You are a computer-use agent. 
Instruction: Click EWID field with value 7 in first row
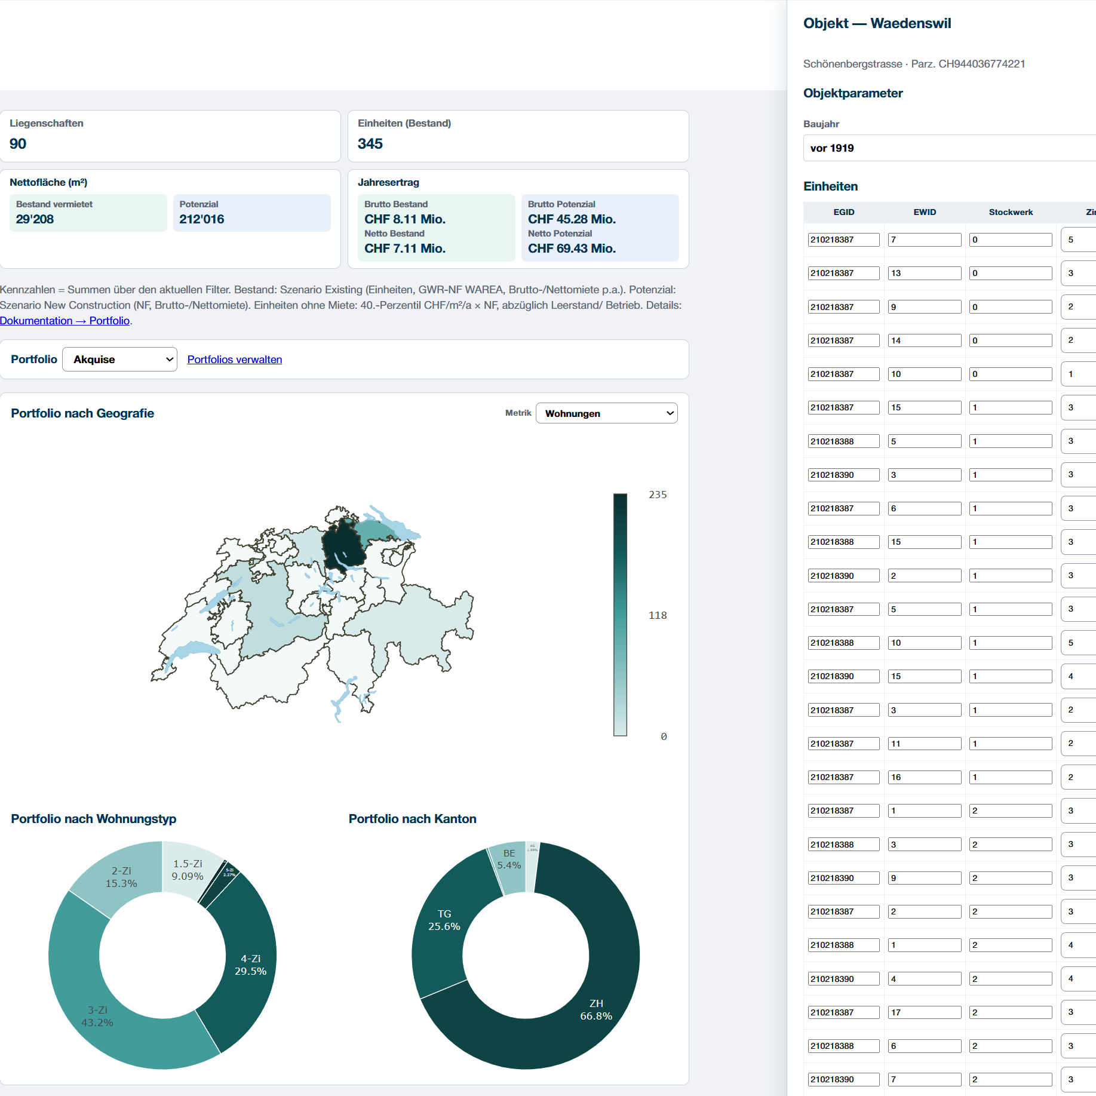point(925,240)
